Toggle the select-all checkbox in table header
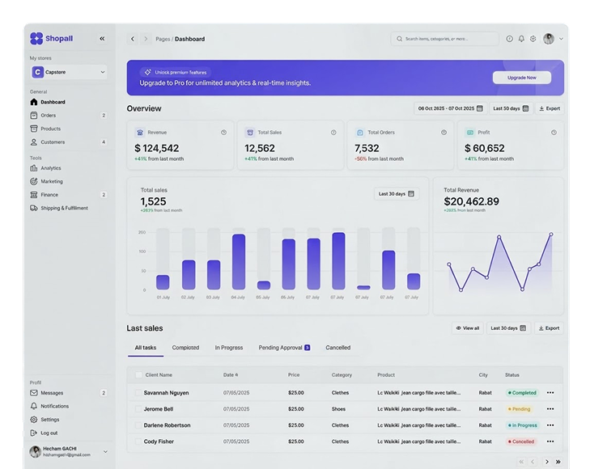 (138, 374)
